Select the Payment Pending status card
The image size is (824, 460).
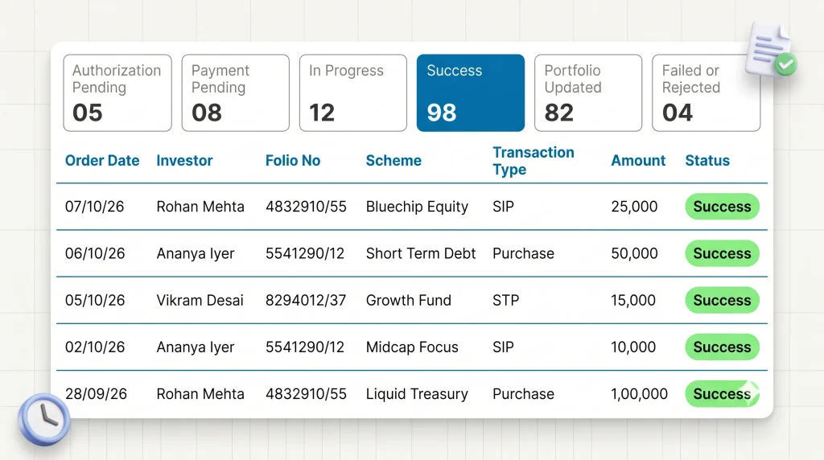(236, 93)
